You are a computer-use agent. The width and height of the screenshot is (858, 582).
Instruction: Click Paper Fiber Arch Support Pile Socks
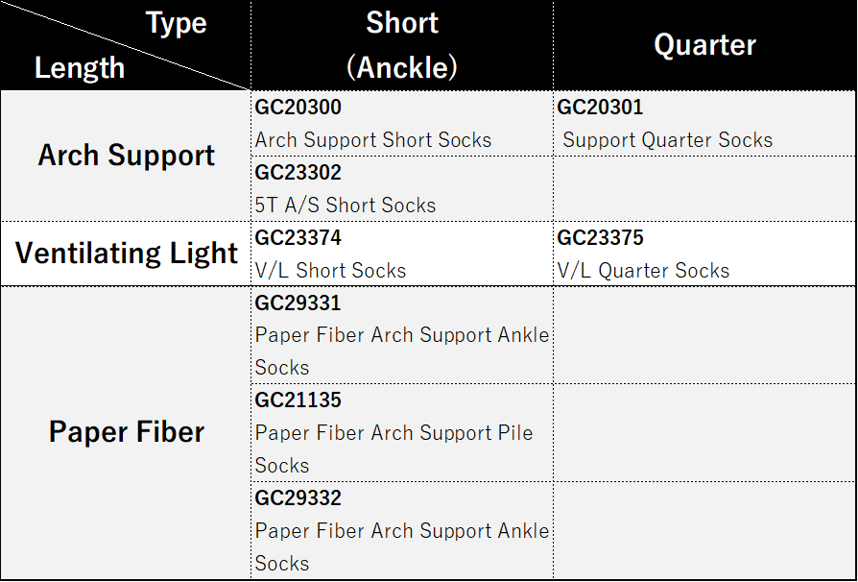[x=393, y=433]
